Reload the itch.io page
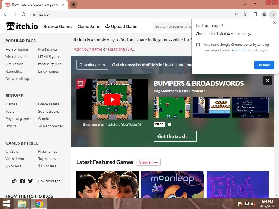 point(23,14)
